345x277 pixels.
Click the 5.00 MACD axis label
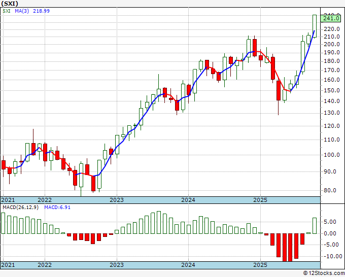330,222
